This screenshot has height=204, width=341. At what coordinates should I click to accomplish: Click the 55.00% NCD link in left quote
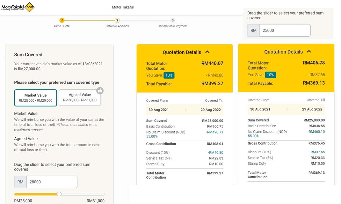152,136
